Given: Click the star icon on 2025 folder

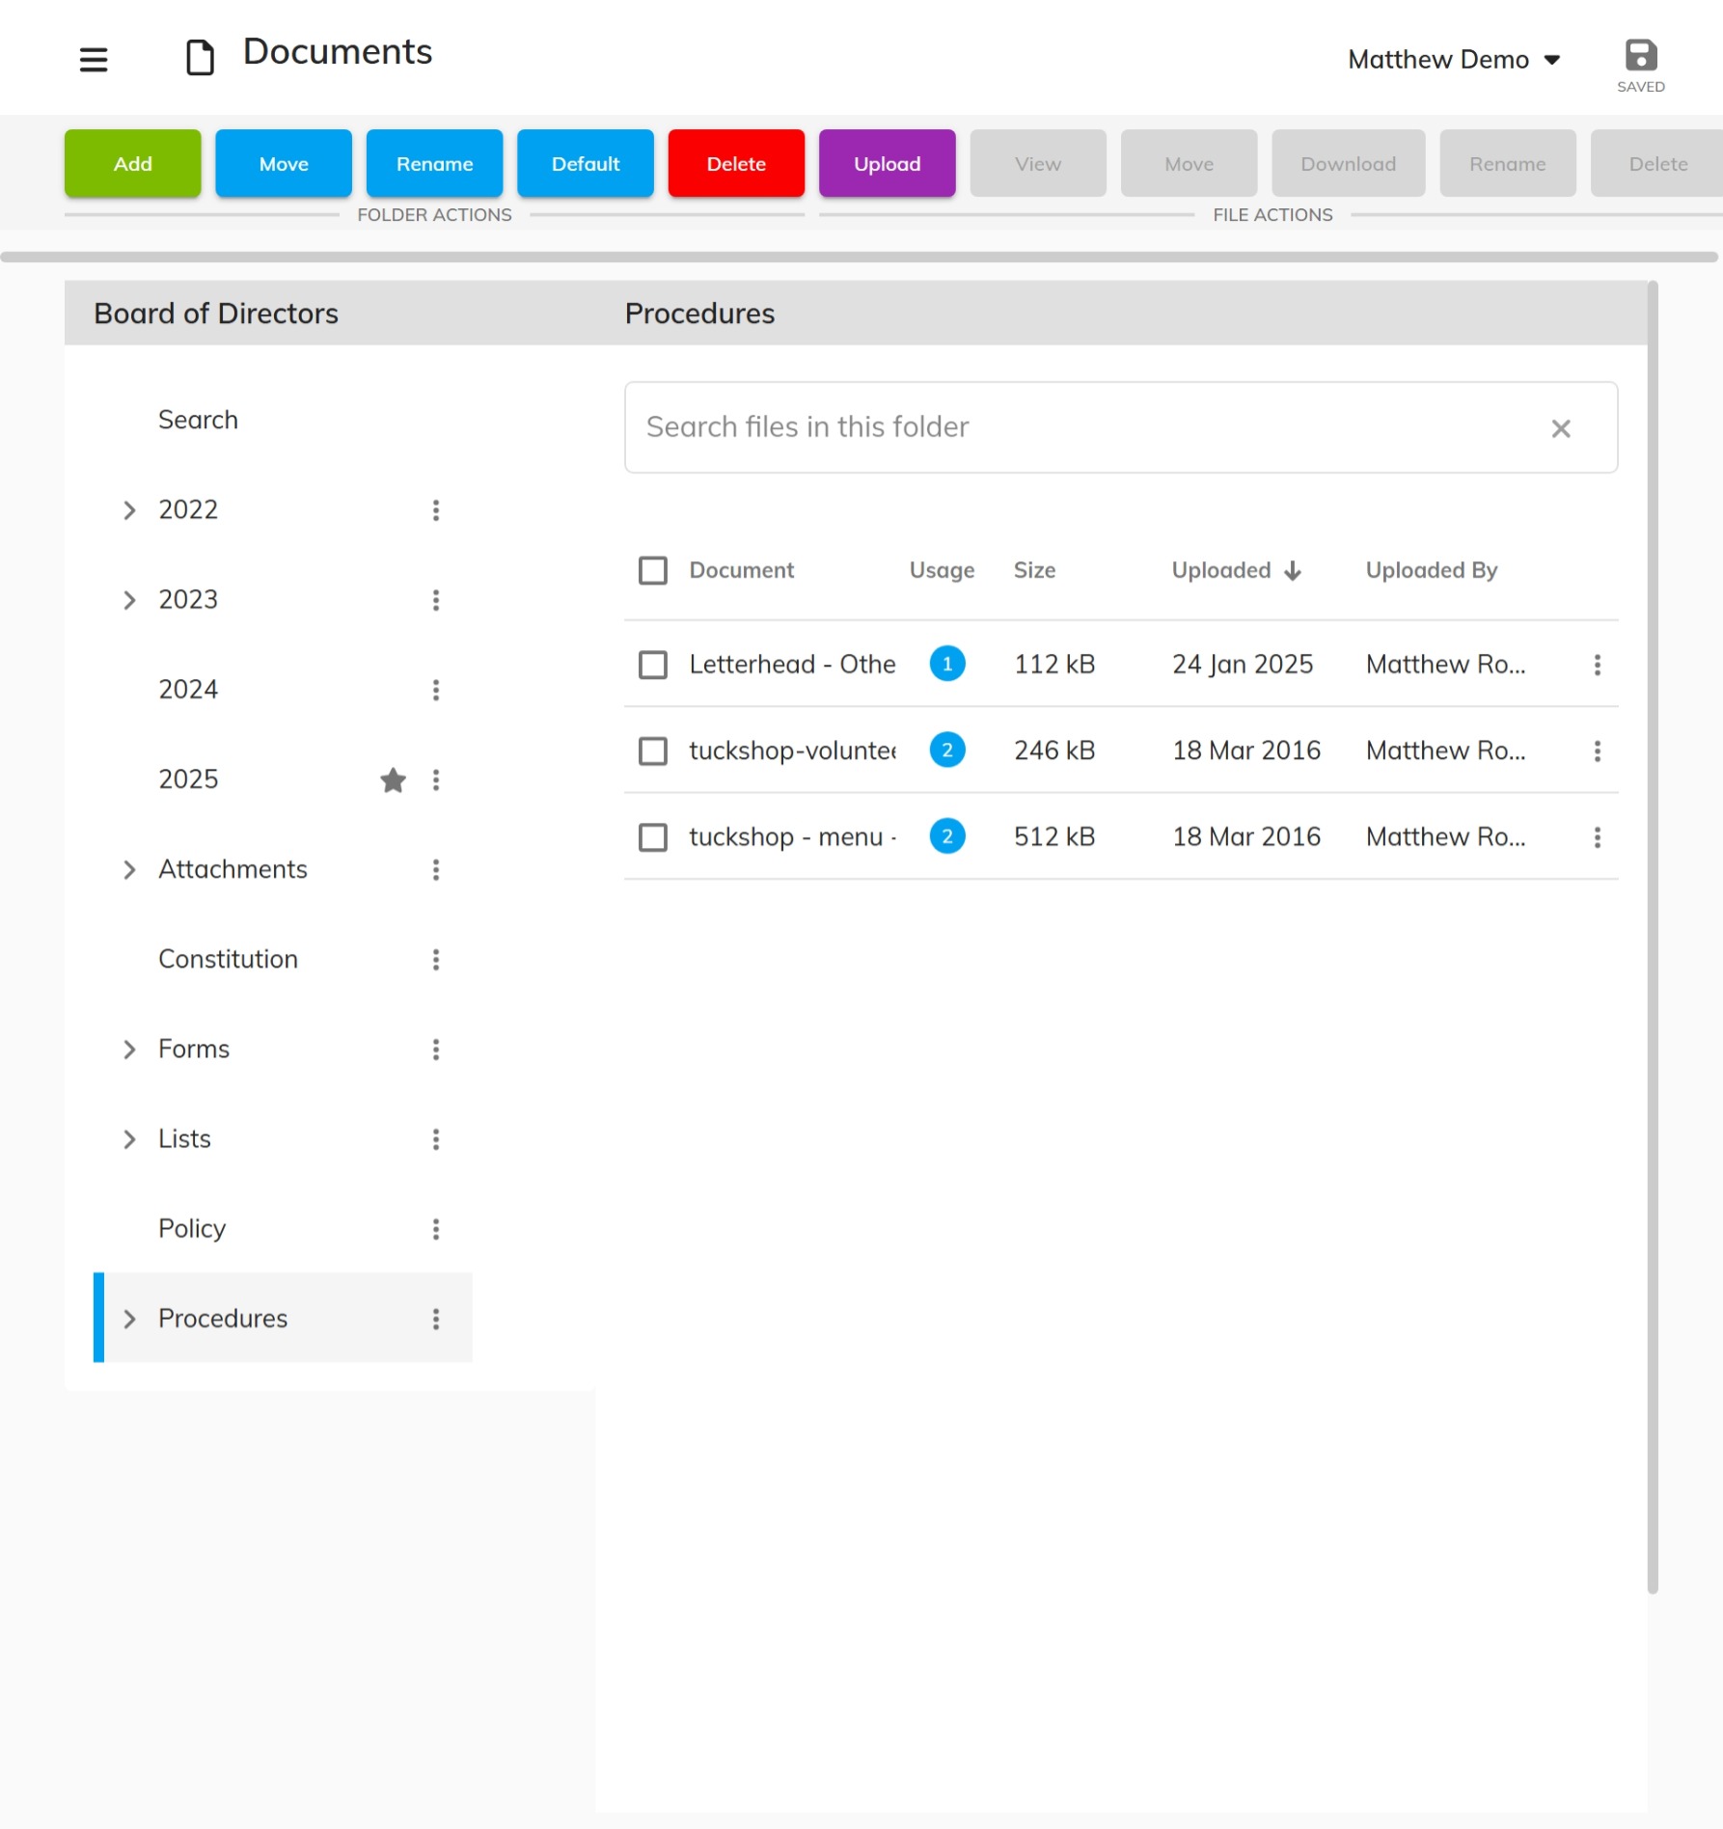Looking at the screenshot, I should coord(393,779).
